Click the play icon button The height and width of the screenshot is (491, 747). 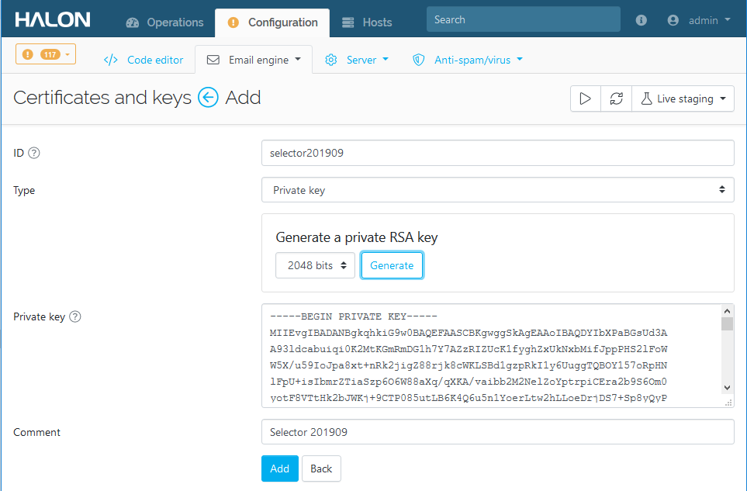click(x=586, y=99)
